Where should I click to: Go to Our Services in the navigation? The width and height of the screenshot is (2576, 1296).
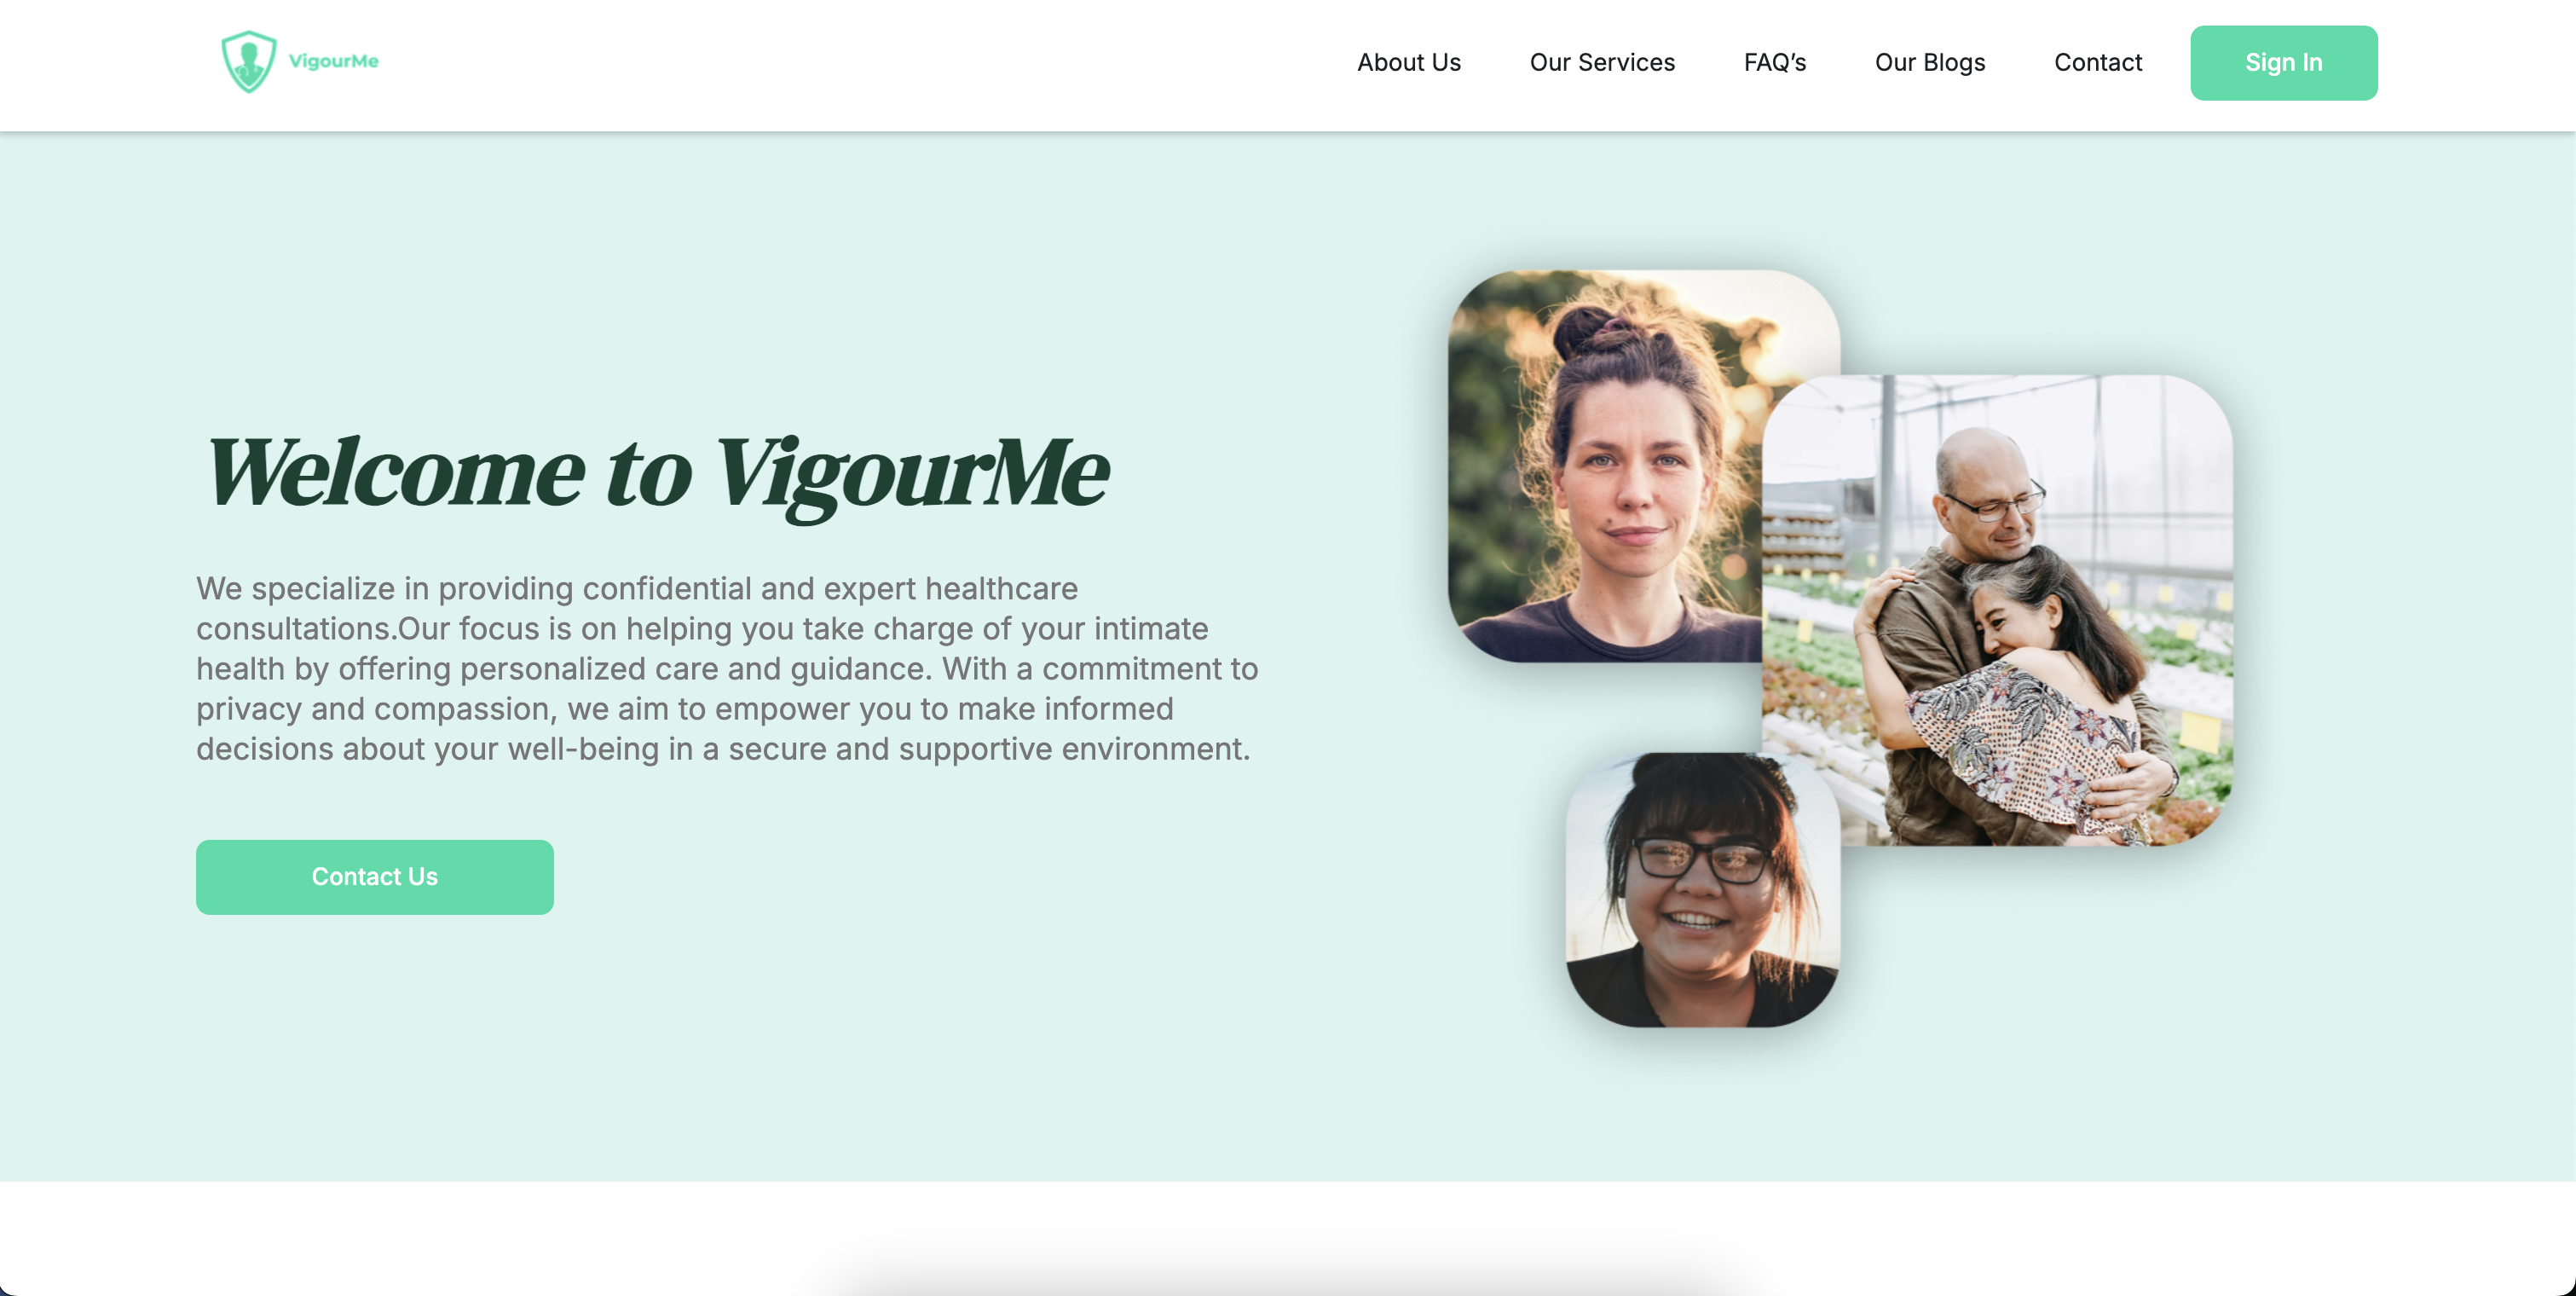1601,62
